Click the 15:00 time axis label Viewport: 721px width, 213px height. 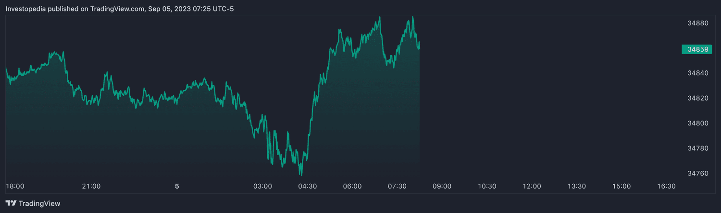622,186
